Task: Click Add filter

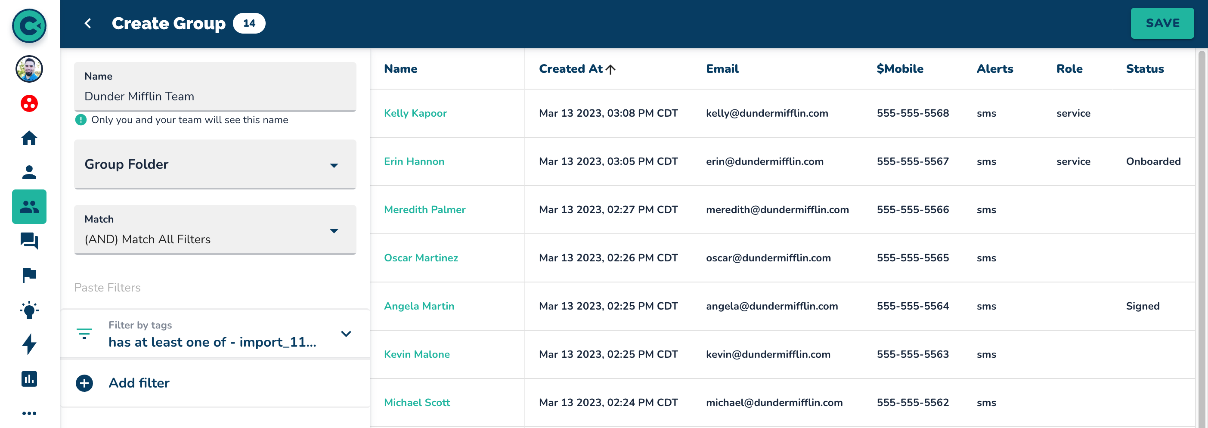Action: pos(139,383)
